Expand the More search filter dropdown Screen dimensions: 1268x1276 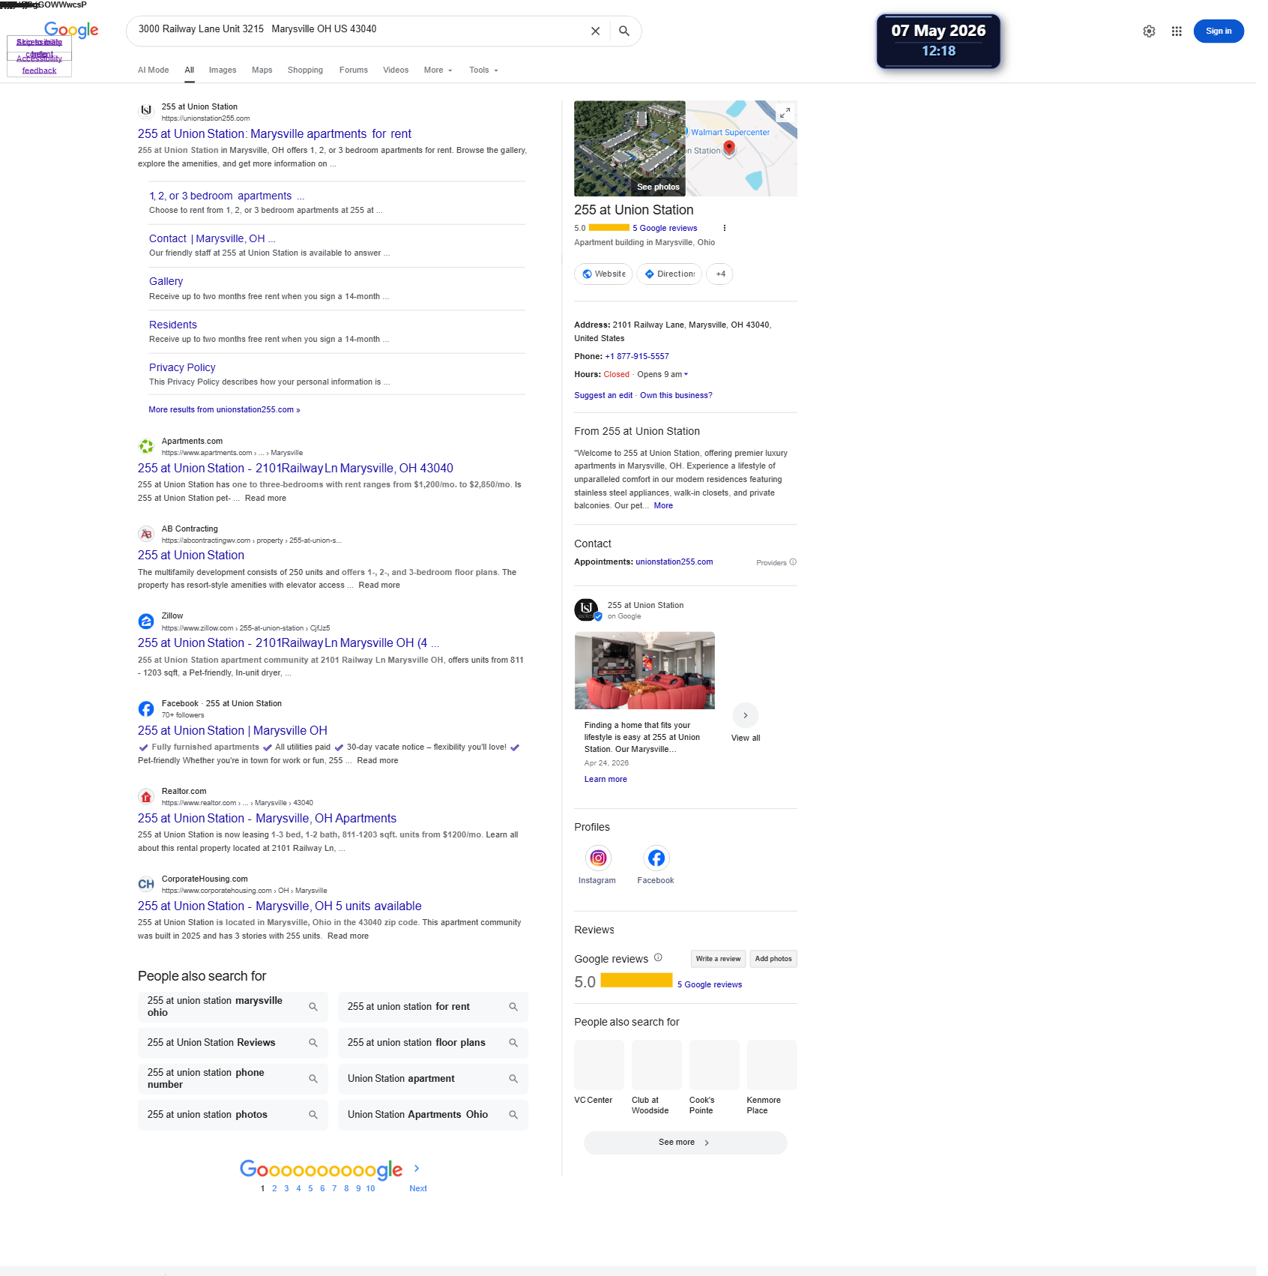(438, 70)
